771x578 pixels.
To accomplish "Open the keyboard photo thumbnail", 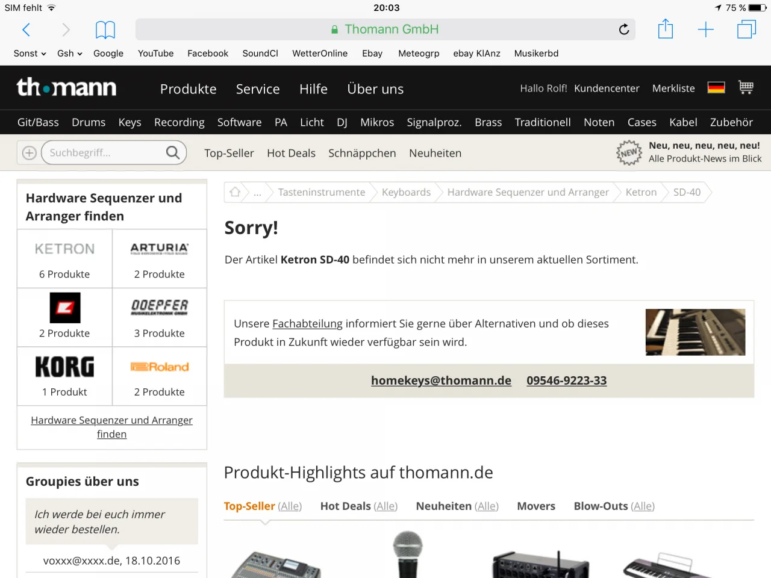I will 695,332.
